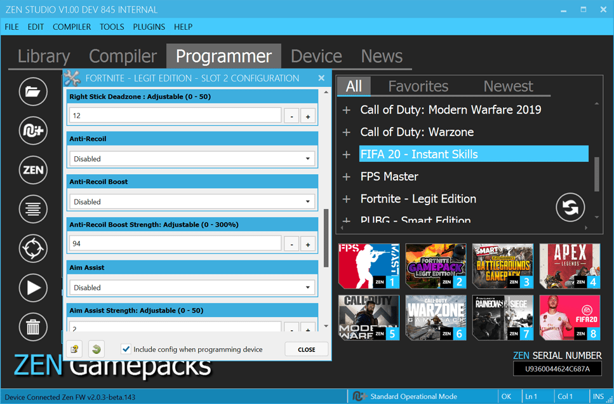
Task: Select Fortnite - Legit Edition list row
Action: coord(418,199)
